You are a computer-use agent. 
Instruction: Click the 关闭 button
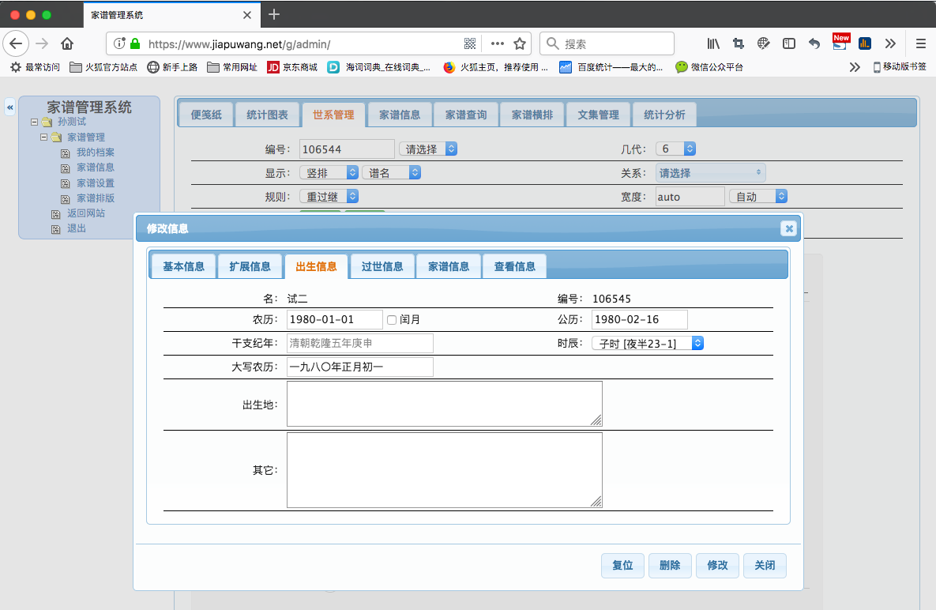click(765, 565)
